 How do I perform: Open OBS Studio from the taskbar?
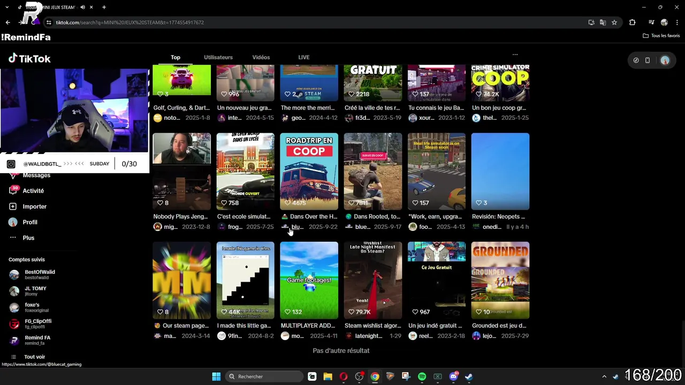coord(359,376)
